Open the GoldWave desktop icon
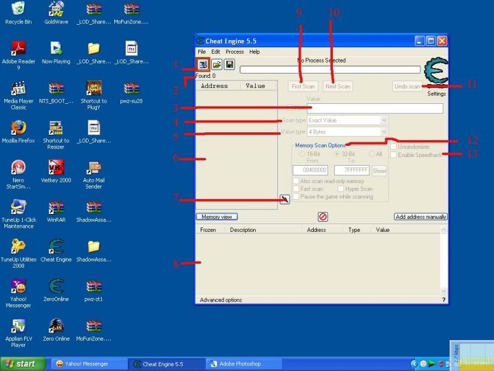The image size is (494, 371). 56,10
